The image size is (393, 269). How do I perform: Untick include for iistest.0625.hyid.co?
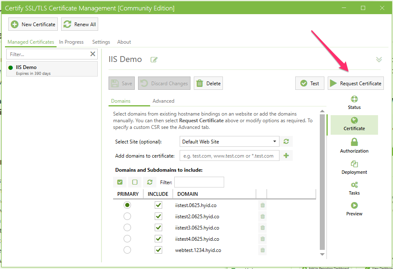pos(158,205)
